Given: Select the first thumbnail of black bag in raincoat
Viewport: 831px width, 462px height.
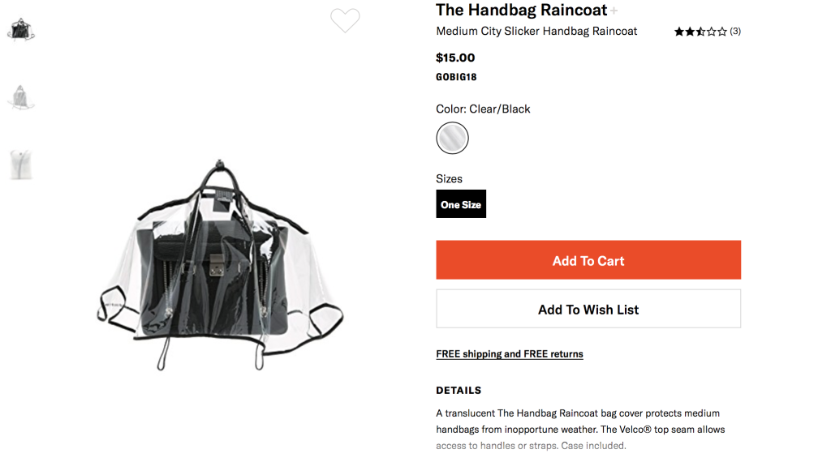Looking at the screenshot, I should pyautogui.click(x=21, y=30).
